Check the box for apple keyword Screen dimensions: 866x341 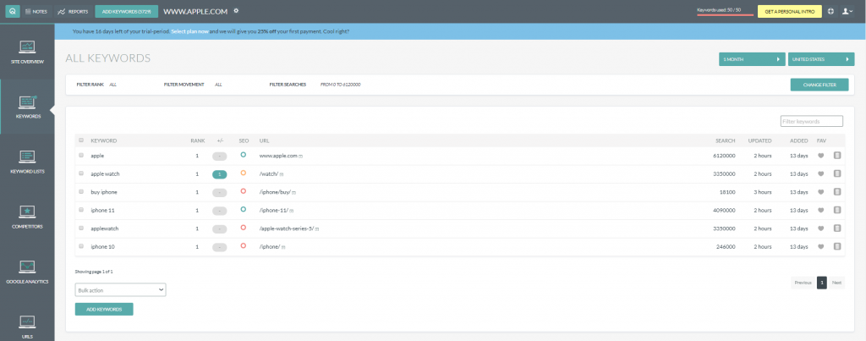(x=81, y=156)
